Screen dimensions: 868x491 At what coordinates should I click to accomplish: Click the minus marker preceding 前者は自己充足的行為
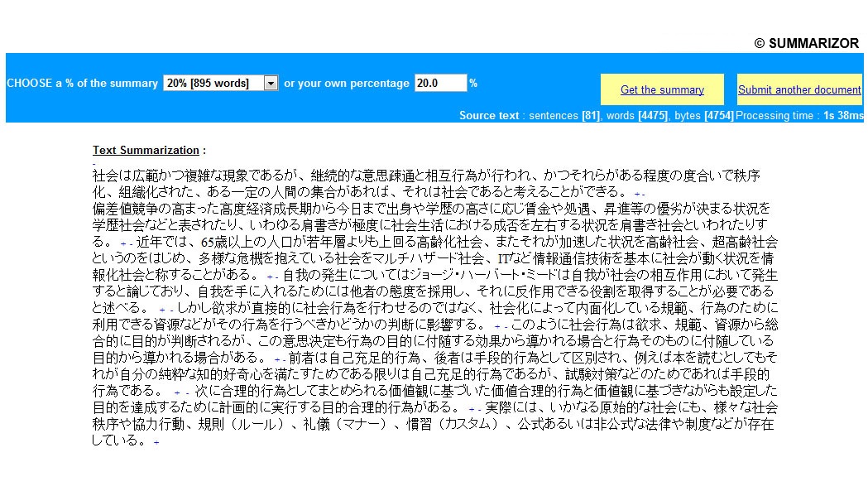(x=284, y=360)
